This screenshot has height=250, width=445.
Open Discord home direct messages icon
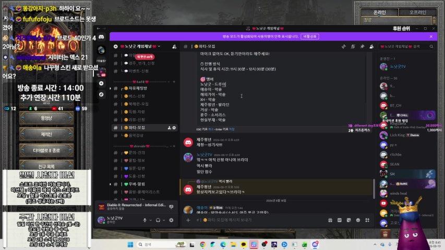tap(101, 37)
